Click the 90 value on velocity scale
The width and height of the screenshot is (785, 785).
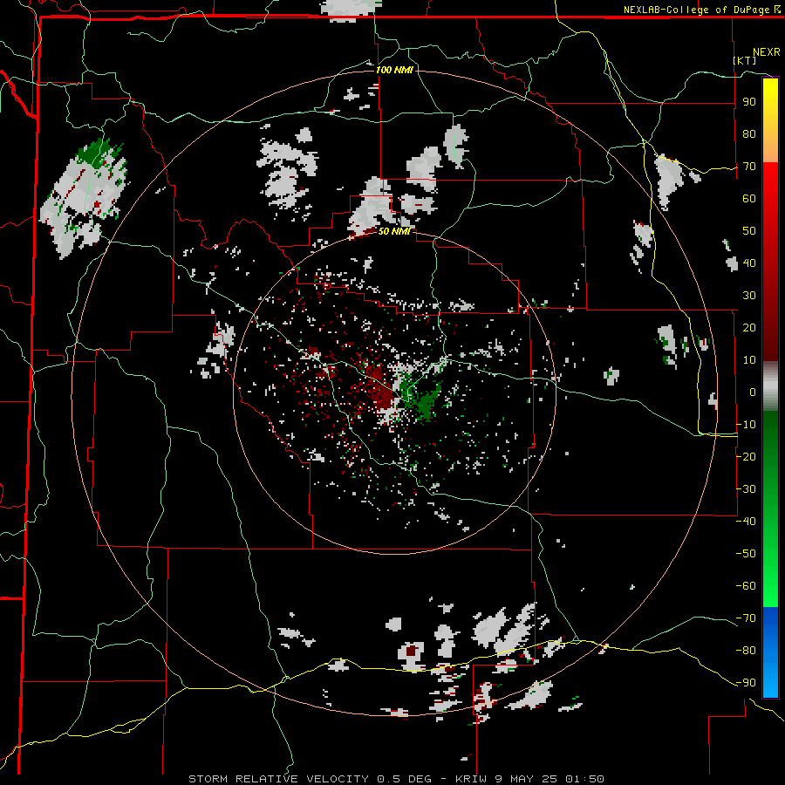(749, 102)
